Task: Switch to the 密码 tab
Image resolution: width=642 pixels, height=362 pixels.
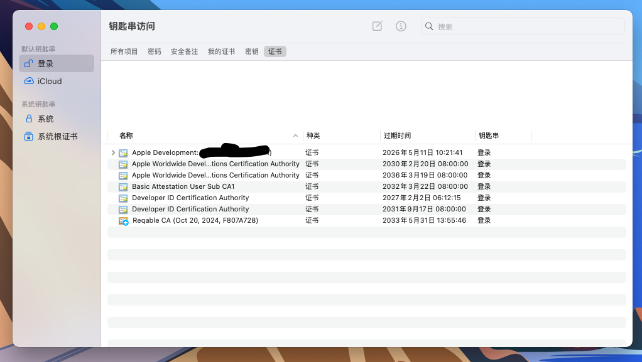Action: pyautogui.click(x=155, y=51)
